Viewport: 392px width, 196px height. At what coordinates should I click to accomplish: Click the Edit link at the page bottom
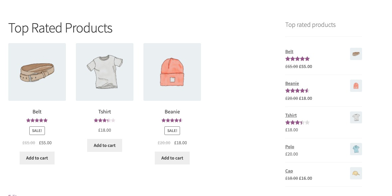click(x=13, y=195)
